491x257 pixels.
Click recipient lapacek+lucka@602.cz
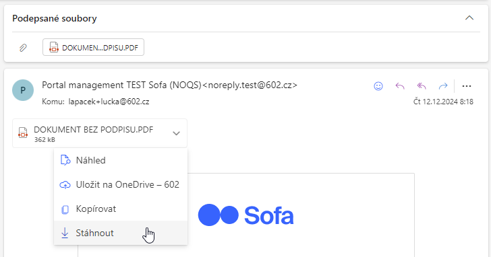pyautogui.click(x=109, y=102)
